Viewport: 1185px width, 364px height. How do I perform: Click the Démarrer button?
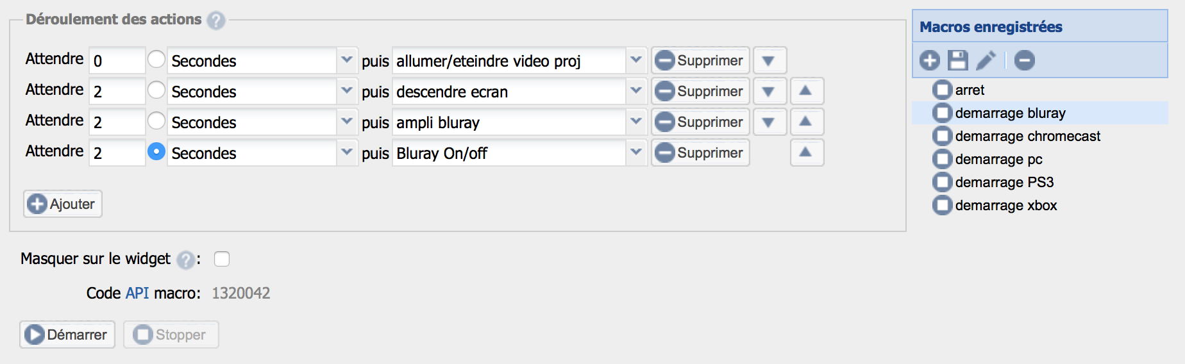(x=67, y=335)
